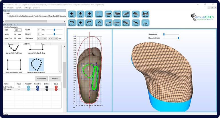Click the value 5 in Medu row
This screenshot has width=220, height=118.
pyautogui.click(x=19, y=89)
